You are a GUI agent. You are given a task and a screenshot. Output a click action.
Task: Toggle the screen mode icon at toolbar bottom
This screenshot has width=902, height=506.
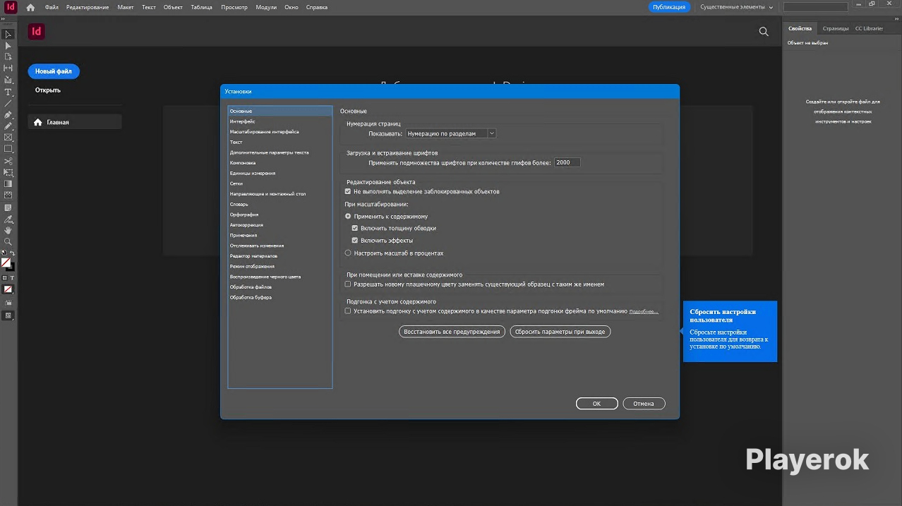tap(8, 315)
